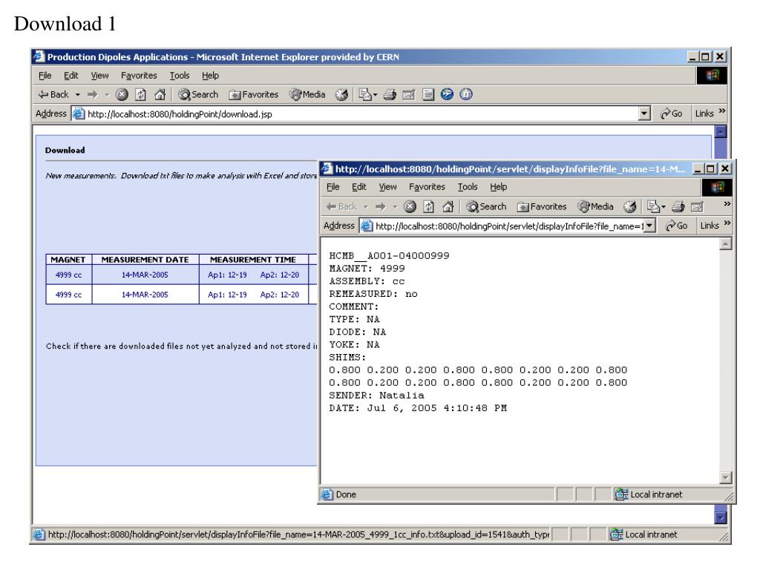760x570 pixels.
Task: Expand address dropdown in displayInfoFile popup
Action: pyautogui.click(x=650, y=226)
